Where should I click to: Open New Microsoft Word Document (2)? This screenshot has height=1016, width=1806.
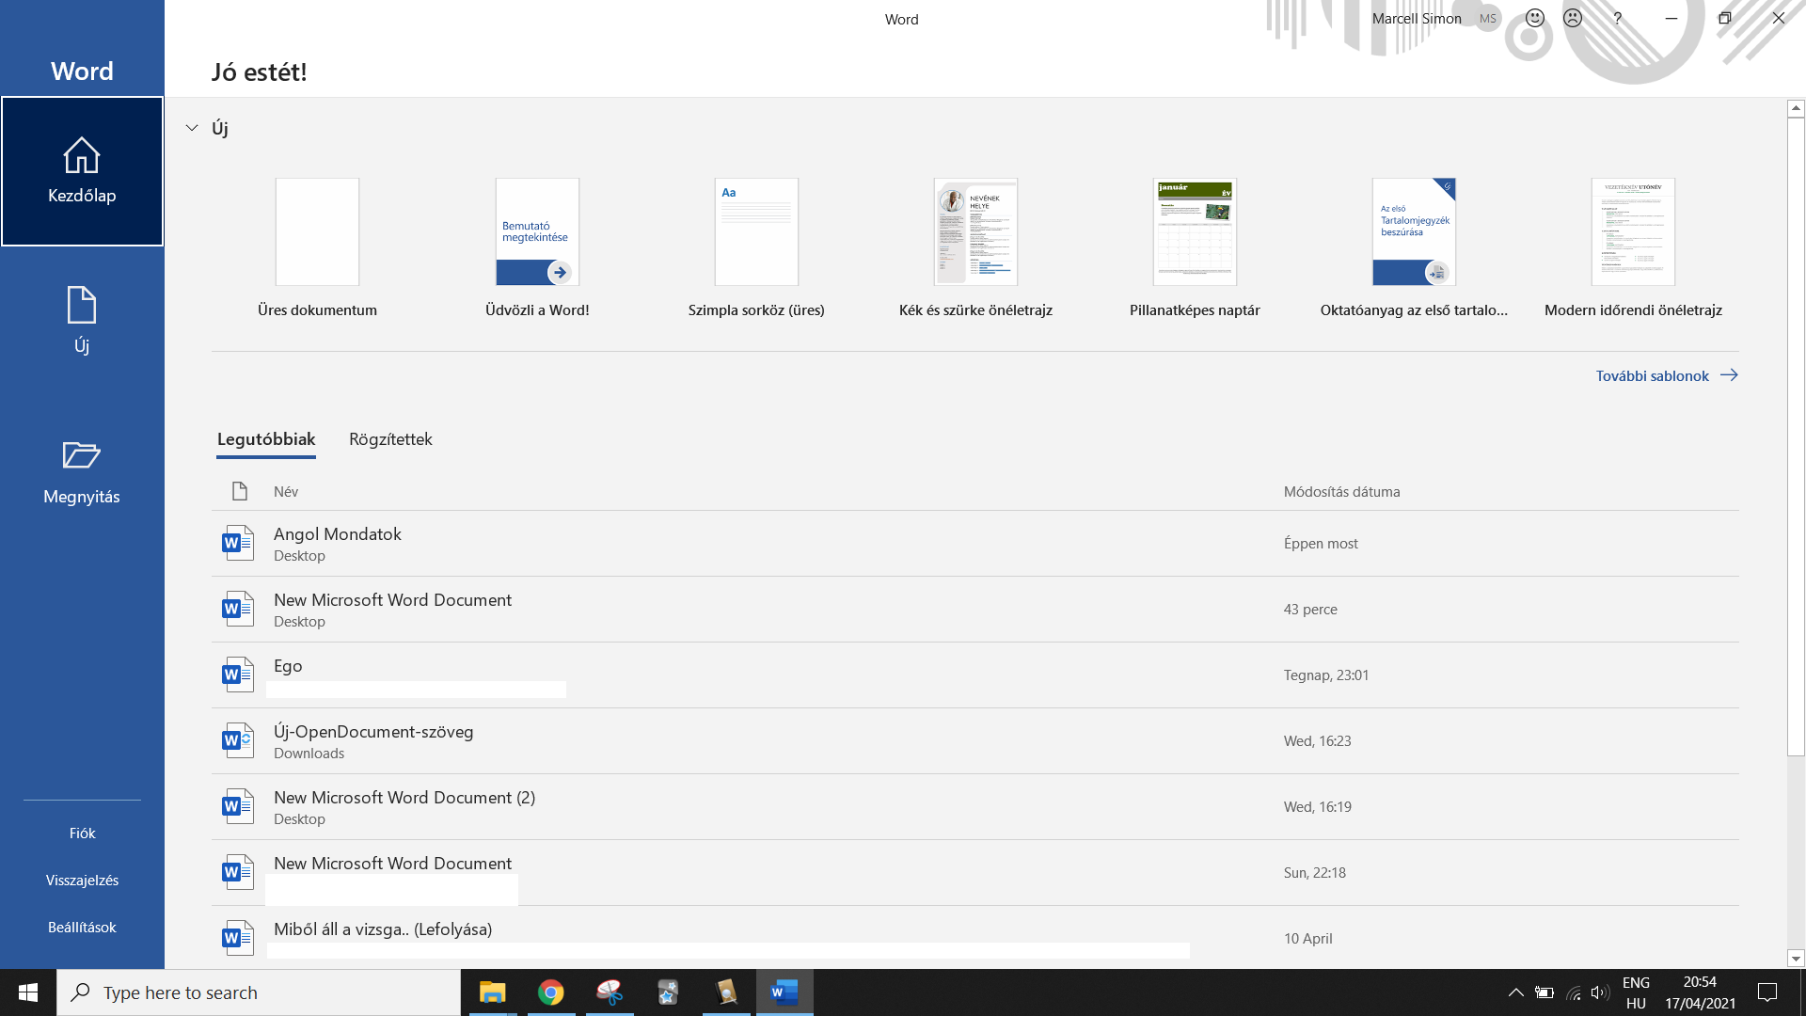(x=975, y=807)
